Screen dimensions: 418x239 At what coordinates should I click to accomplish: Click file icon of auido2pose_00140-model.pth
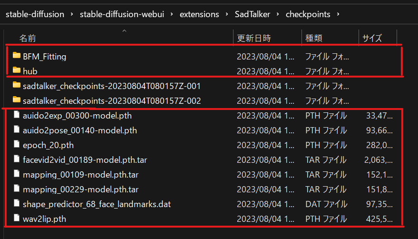click(x=17, y=129)
